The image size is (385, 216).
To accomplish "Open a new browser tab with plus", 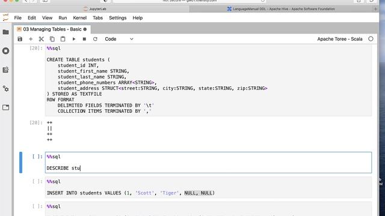I will (x=375, y=9).
